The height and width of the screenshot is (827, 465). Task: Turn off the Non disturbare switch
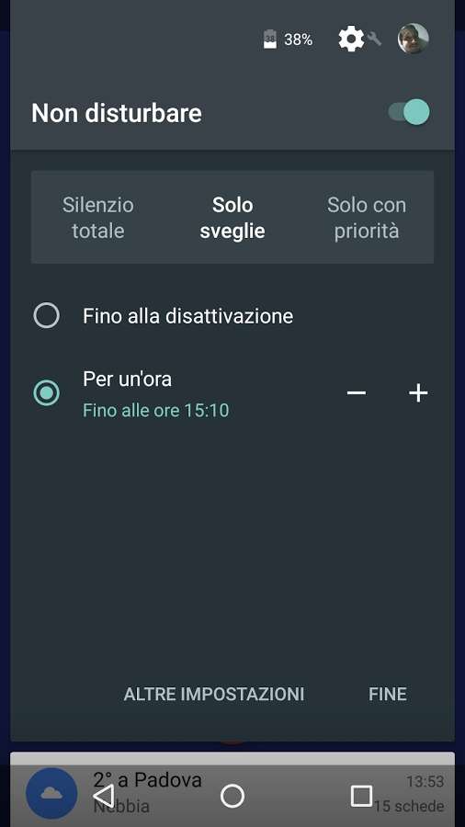tap(409, 112)
